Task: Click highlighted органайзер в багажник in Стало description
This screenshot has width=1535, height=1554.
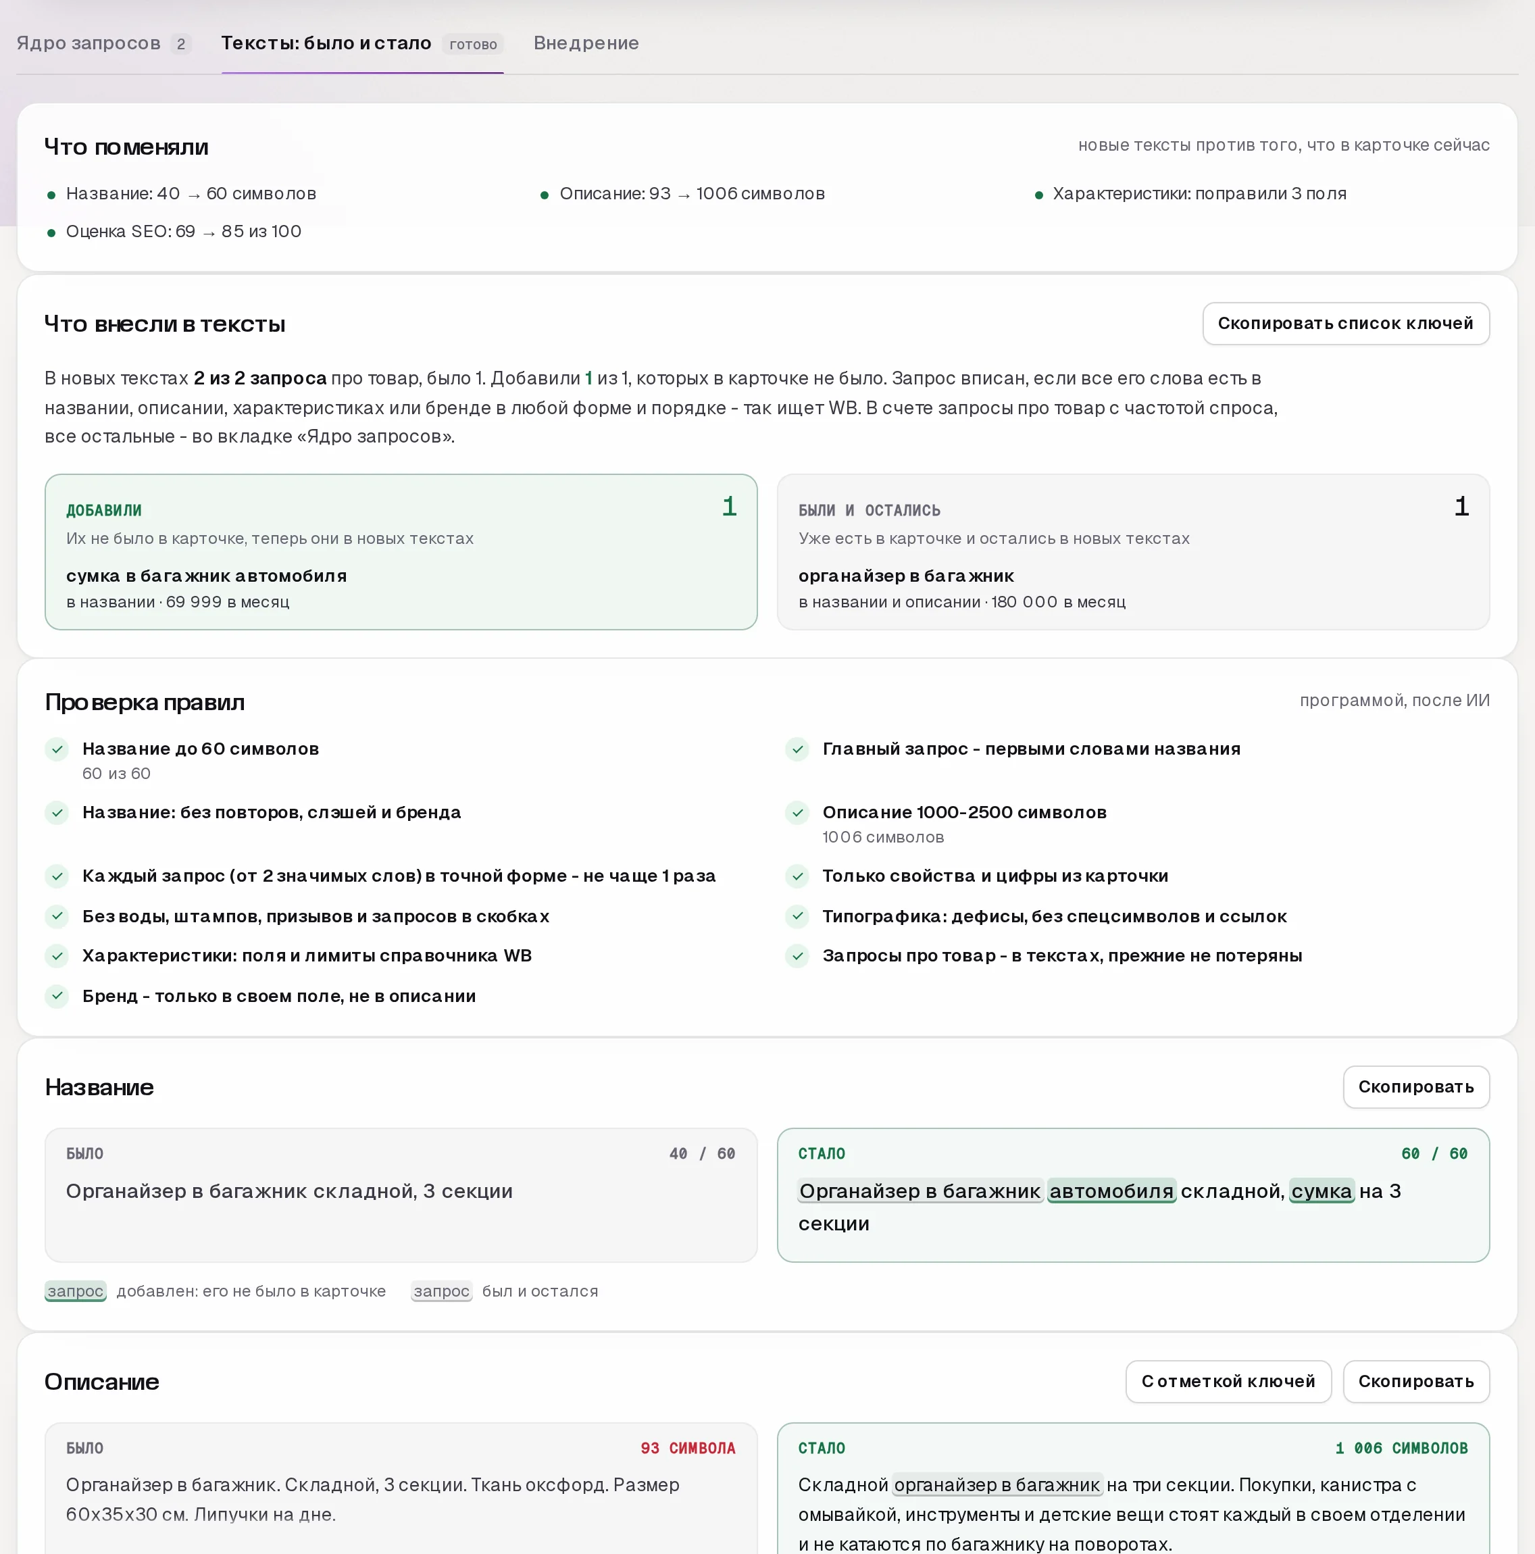Action: click(997, 1485)
